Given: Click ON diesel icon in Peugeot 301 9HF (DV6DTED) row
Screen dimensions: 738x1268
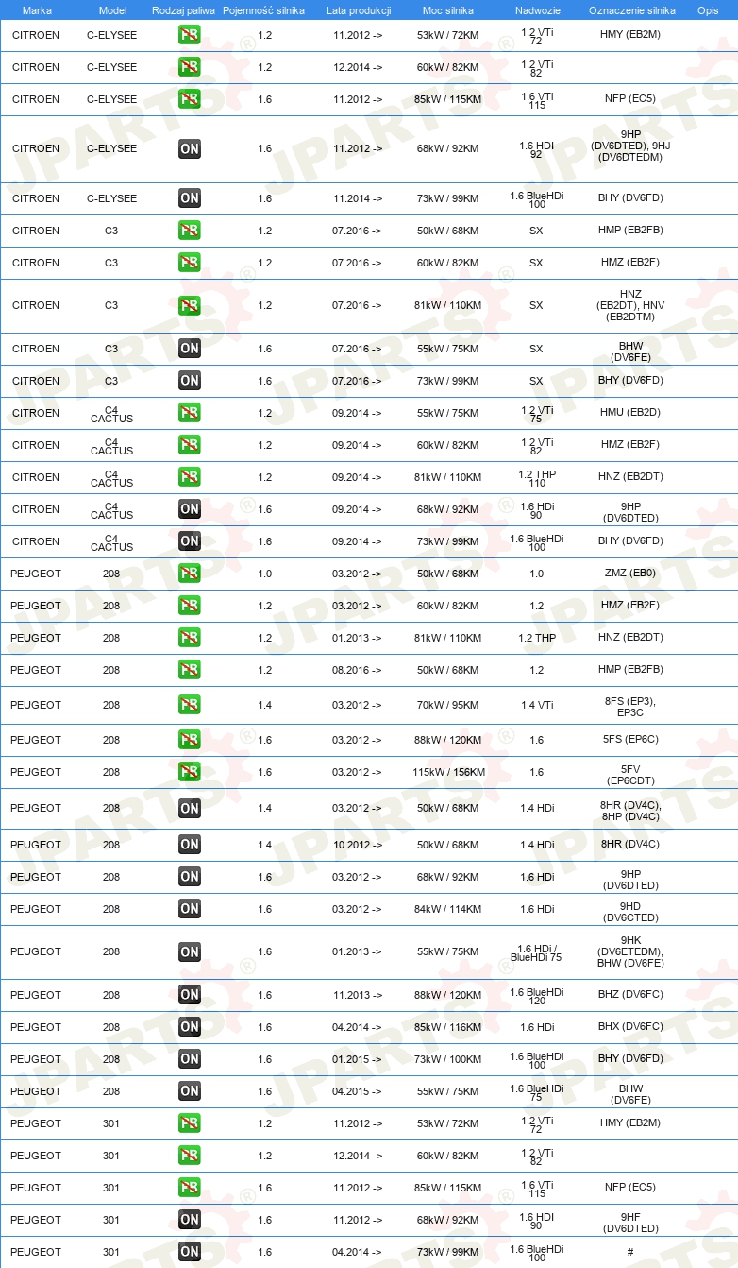Looking at the screenshot, I should coord(190,1220).
